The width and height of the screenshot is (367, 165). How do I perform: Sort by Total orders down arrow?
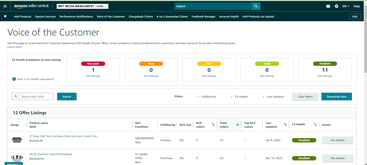pyautogui.click(x=237, y=124)
